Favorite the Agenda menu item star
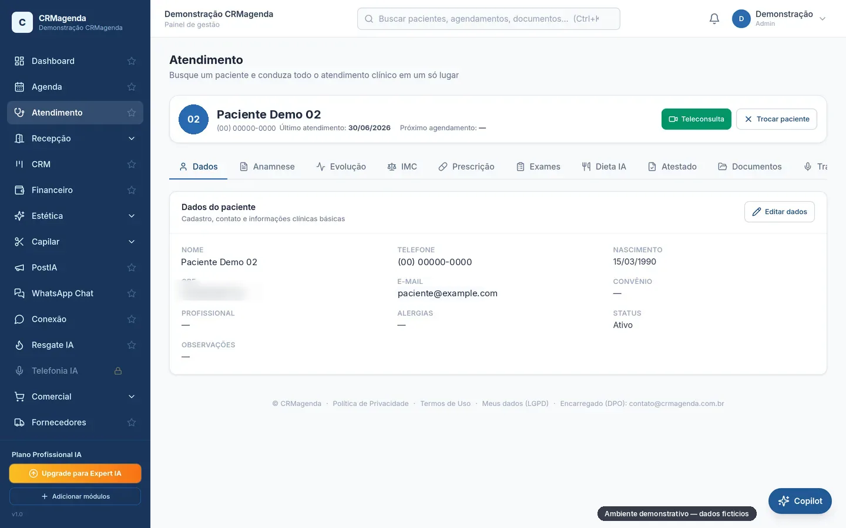Image resolution: width=846 pixels, height=528 pixels. (x=132, y=87)
